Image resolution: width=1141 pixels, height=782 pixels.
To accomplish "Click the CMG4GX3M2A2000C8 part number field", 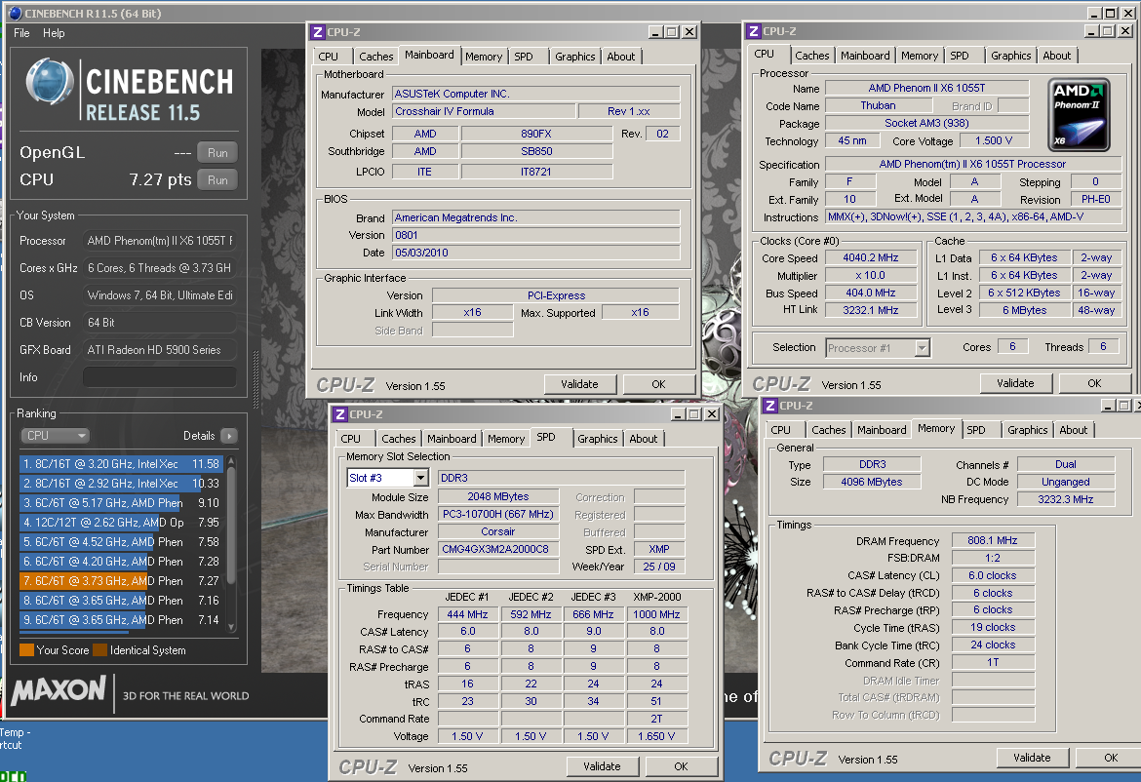I will 497,549.
